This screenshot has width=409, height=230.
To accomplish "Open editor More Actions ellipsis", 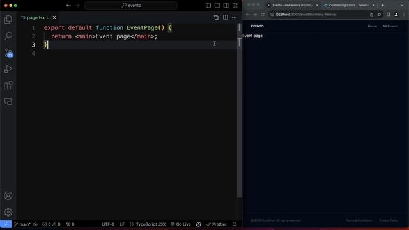I will (x=235, y=17).
